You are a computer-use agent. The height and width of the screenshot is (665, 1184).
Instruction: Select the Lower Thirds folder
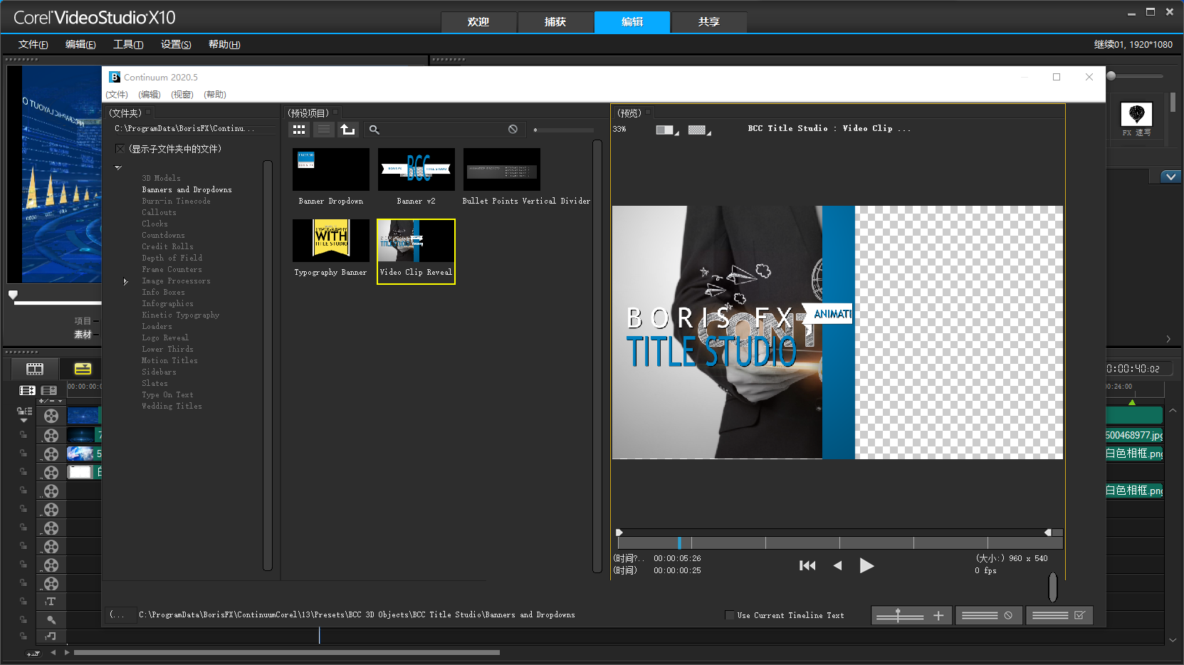tap(167, 350)
